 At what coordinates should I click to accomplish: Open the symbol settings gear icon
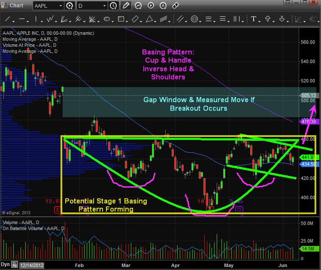(70, 6)
